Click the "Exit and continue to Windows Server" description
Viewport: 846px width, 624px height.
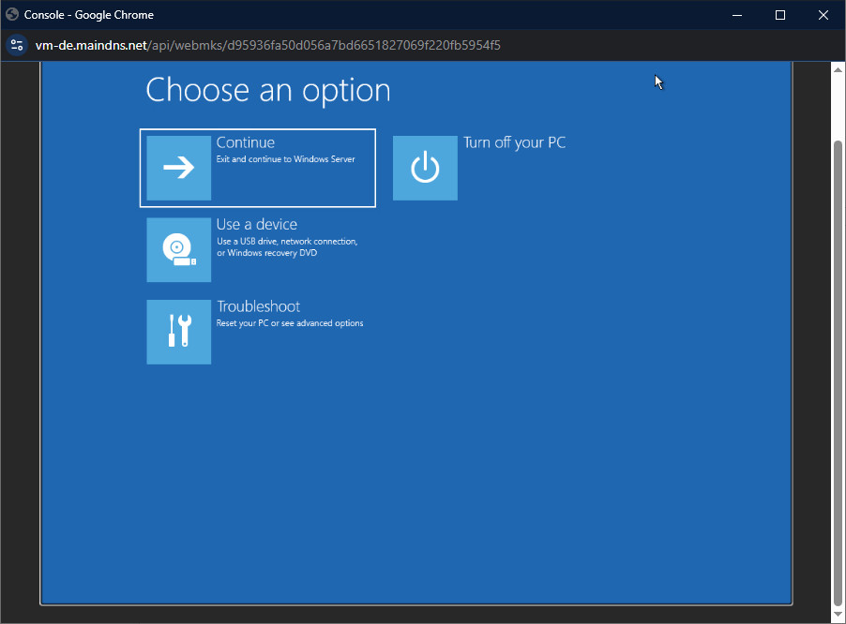click(285, 159)
